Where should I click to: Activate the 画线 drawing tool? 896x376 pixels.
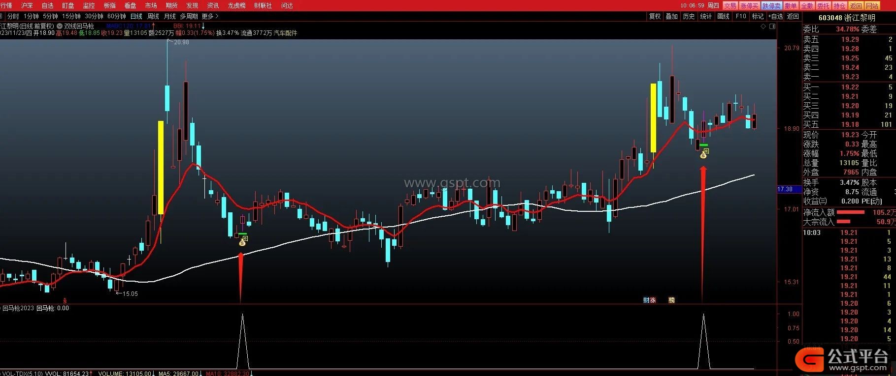[x=724, y=16]
